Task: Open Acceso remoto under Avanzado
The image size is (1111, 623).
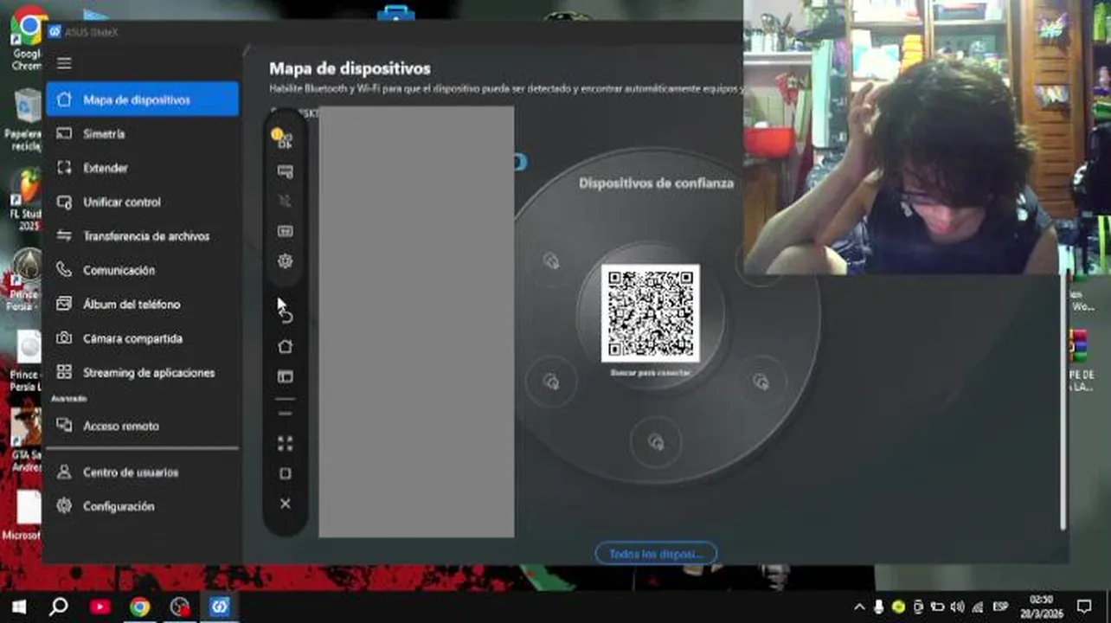Action: tap(143, 426)
